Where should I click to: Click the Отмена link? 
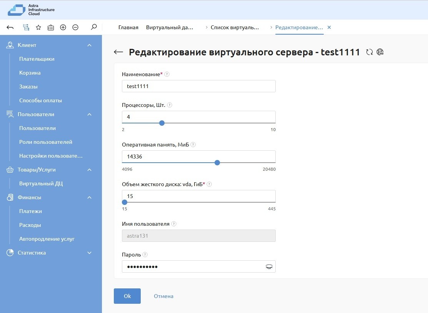point(163,296)
